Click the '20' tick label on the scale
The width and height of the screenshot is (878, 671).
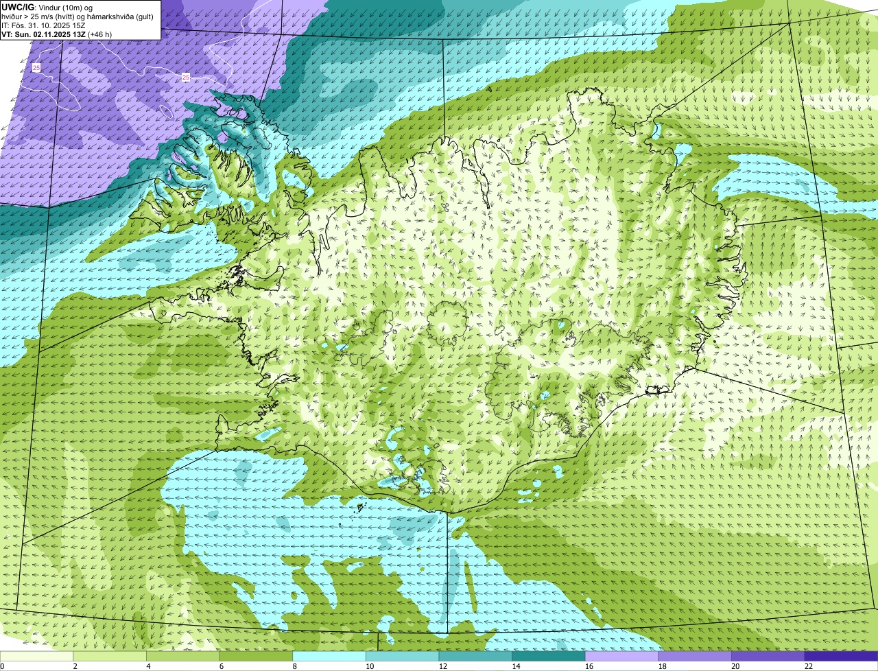click(735, 666)
